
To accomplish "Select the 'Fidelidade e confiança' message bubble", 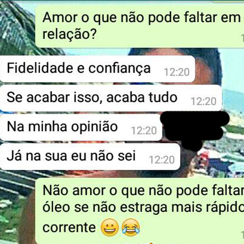I will click(x=98, y=69).
